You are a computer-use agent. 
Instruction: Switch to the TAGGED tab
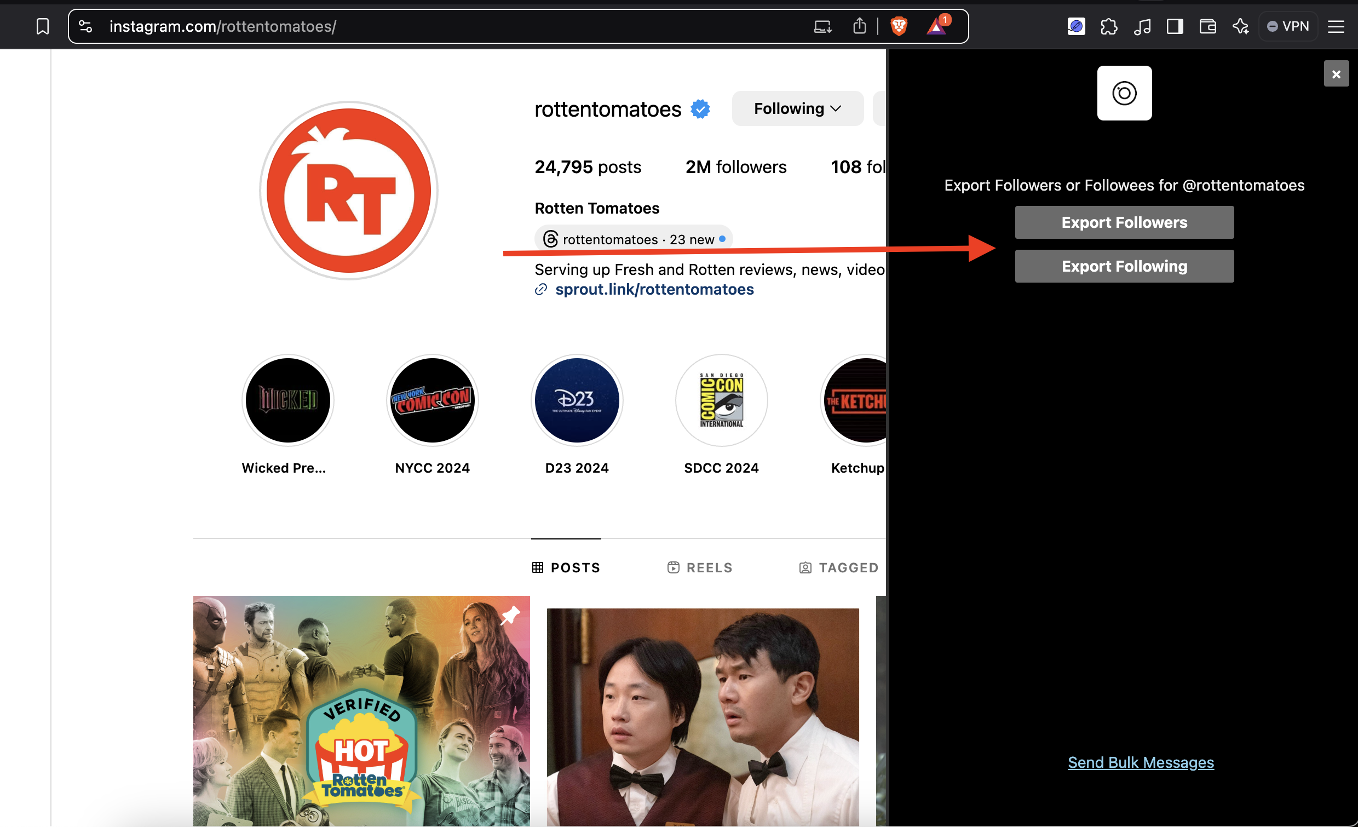(x=839, y=568)
